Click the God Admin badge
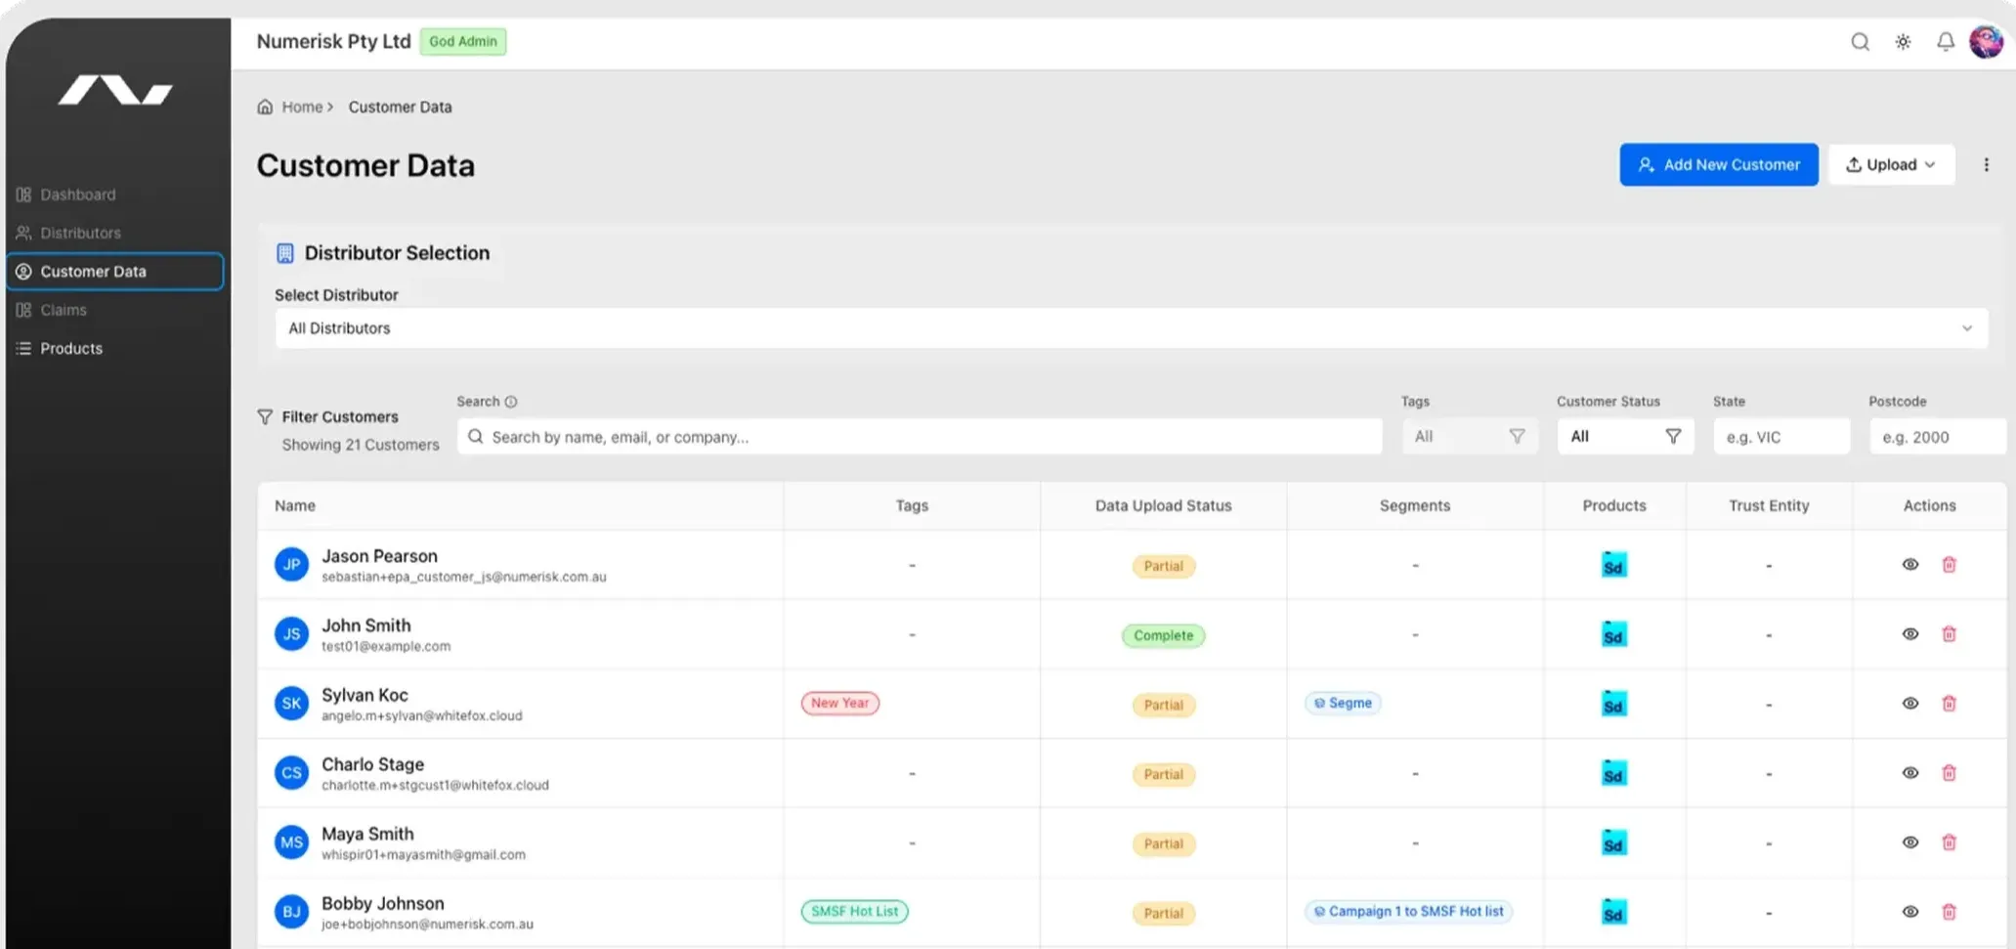Viewport: 2016px width, 949px height. point(463,42)
